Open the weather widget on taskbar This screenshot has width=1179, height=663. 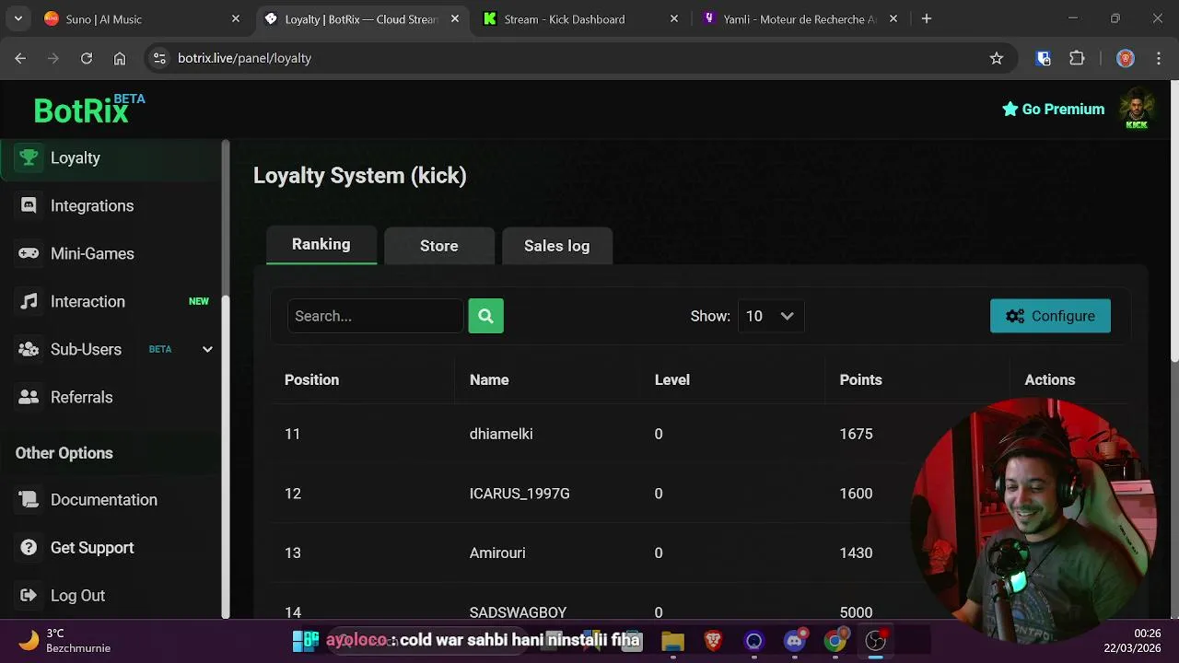[64, 640]
